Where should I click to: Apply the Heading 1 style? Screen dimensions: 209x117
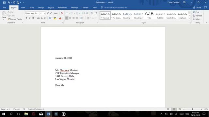pos(127,16)
